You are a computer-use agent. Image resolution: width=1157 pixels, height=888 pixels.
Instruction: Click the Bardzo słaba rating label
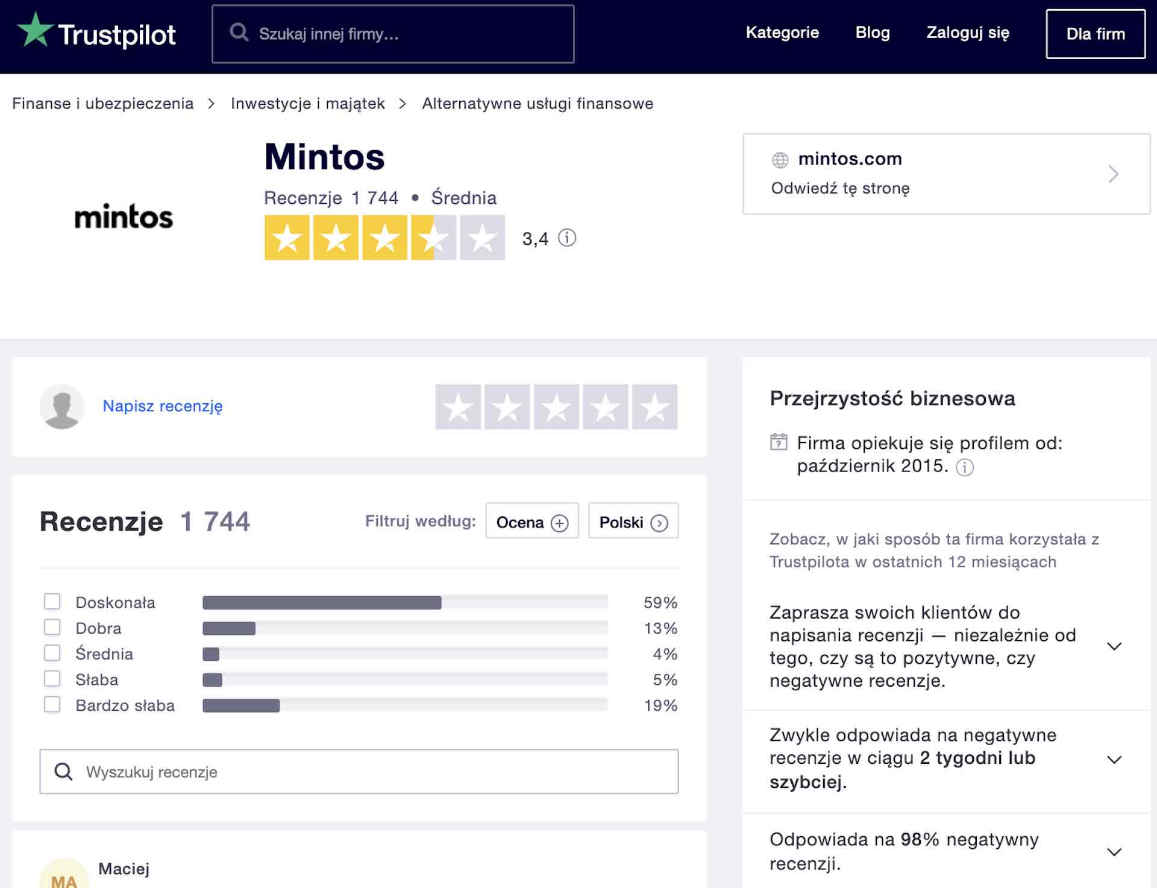pos(125,705)
